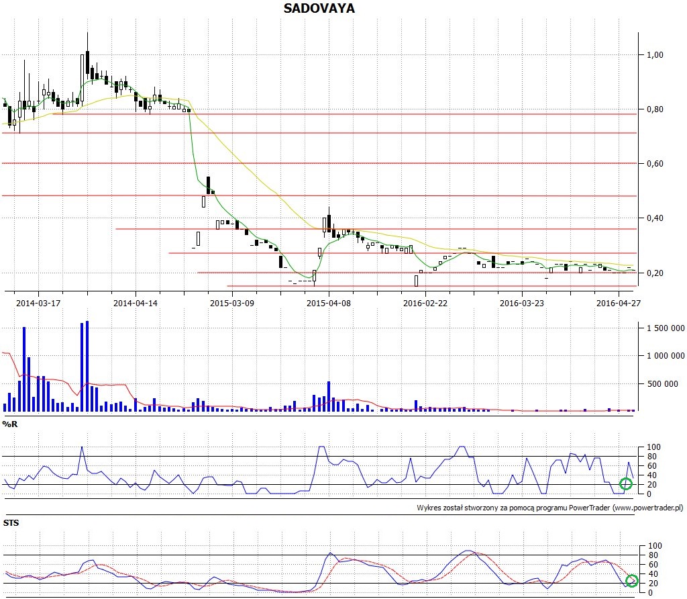Click the 1 500 000 volume label
The image size is (687, 599).
(666, 328)
